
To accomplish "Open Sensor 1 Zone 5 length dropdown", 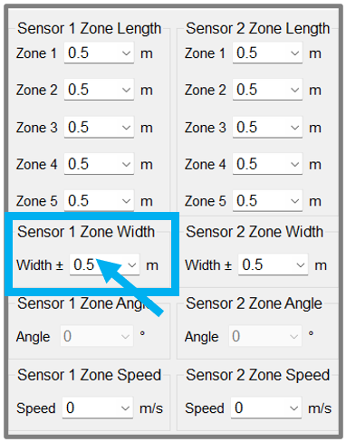I will 99,200.
